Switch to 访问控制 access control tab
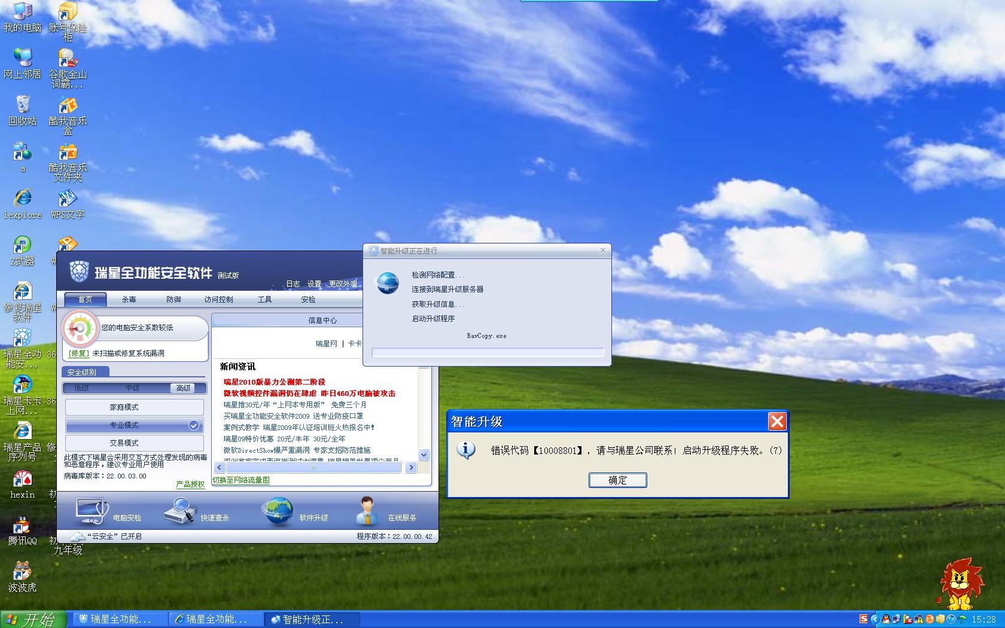Image resolution: width=1005 pixels, height=628 pixels. point(218,299)
